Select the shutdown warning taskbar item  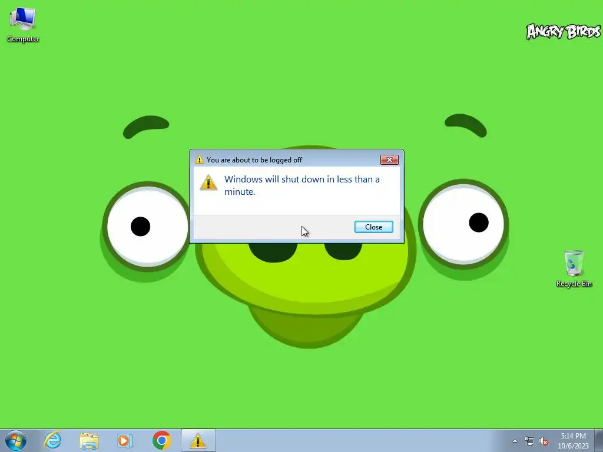(198, 440)
